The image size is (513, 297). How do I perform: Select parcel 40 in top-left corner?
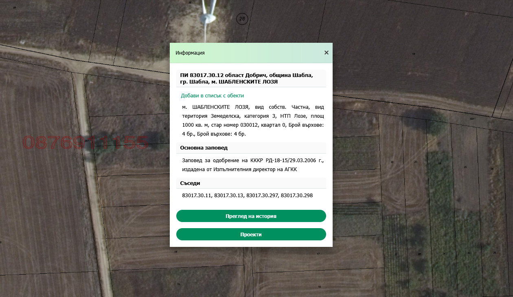(15, 8)
